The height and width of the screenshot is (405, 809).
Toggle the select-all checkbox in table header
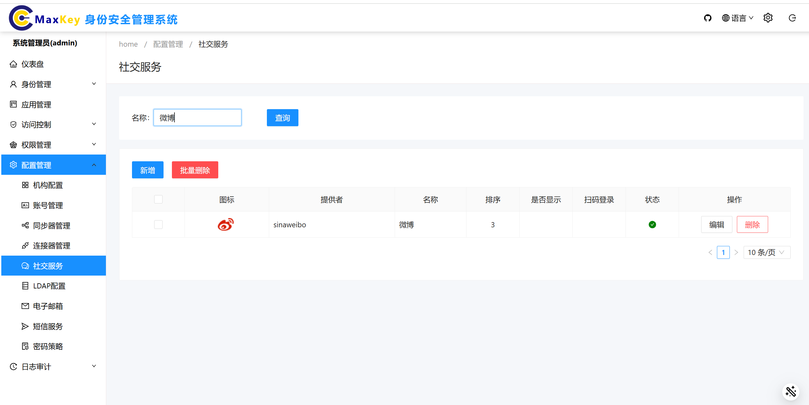pos(158,199)
